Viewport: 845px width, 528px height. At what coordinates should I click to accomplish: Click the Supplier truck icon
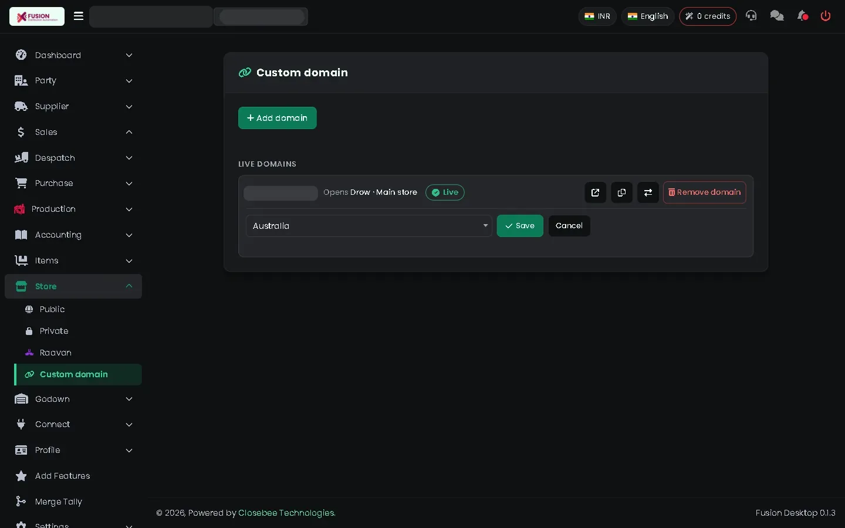[21, 106]
